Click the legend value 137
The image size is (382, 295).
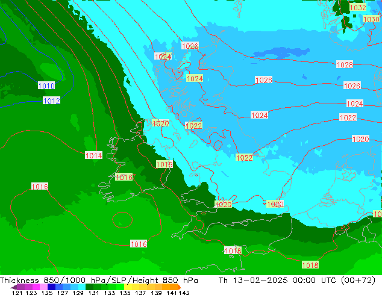[140, 293]
